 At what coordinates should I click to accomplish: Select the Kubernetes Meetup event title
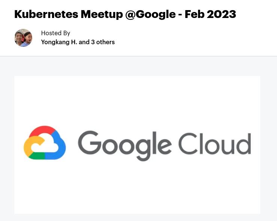tap(125, 14)
